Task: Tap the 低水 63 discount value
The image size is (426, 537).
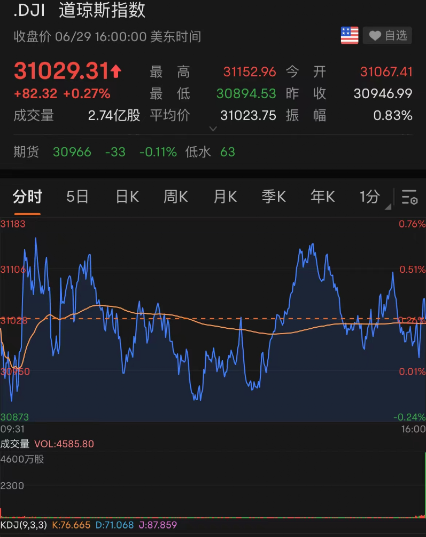Action: (227, 152)
